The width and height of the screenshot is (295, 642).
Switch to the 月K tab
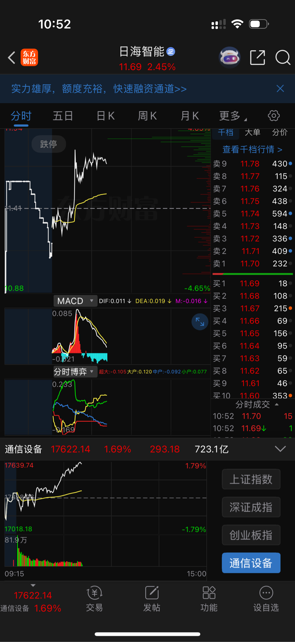(190, 116)
